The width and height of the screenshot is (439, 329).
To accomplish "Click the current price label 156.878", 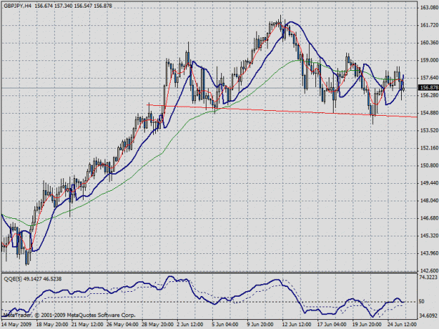I will (x=429, y=88).
